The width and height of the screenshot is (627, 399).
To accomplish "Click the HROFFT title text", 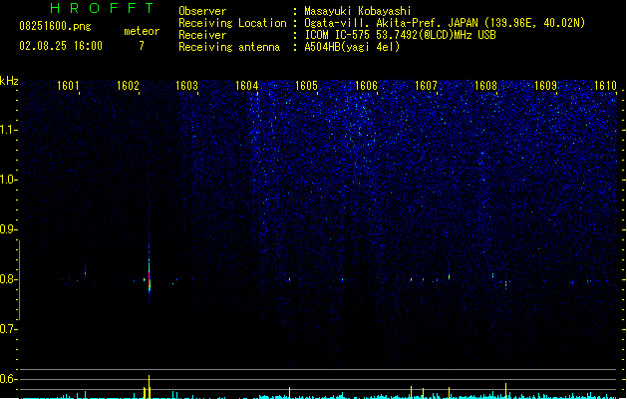I will click(x=103, y=8).
